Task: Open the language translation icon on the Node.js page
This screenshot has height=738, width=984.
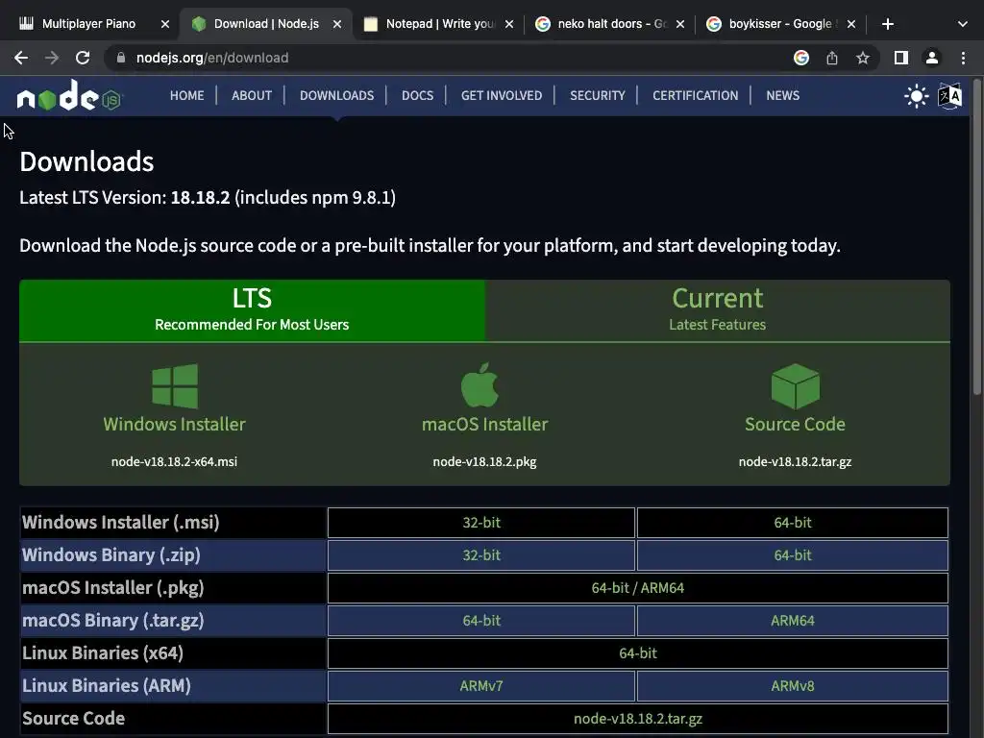Action: pyautogui.click(x=949, y=96)
